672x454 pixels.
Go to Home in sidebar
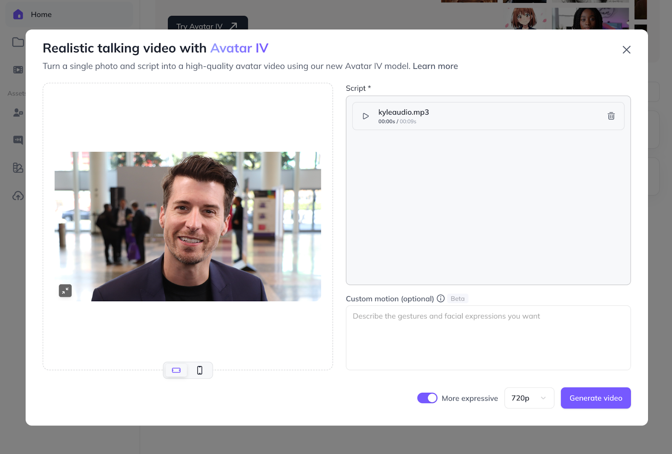(41, 15)
